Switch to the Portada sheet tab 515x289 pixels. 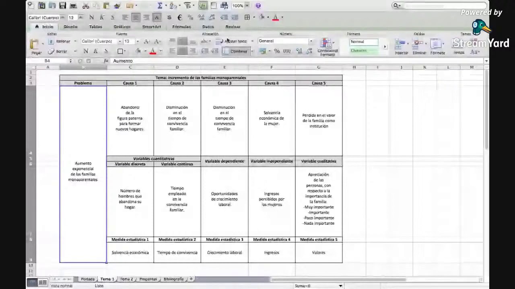pos(87,279)
